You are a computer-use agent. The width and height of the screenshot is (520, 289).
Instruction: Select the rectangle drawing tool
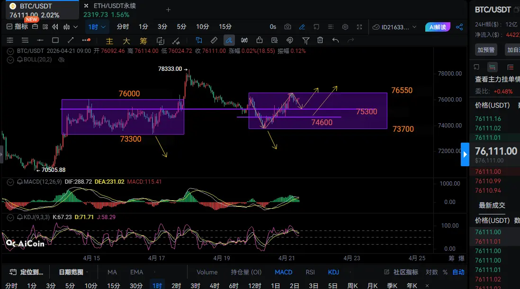[x=55, y=40]
